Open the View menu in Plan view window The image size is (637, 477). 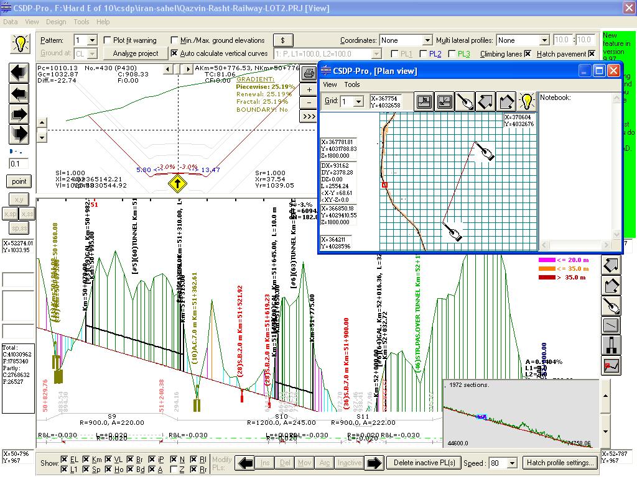(x=330, y=84)
